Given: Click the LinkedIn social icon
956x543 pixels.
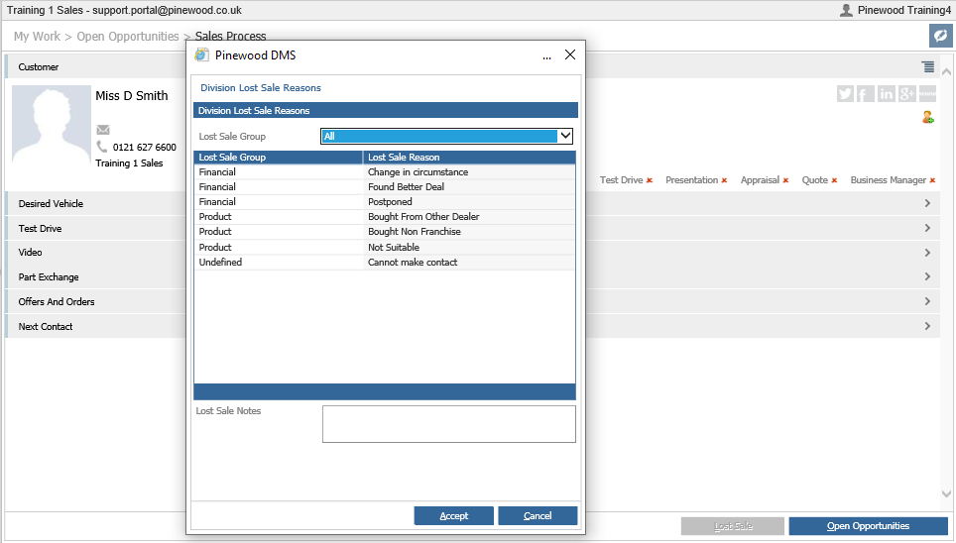Looking at the screenshot, I should [x=886, y=93].
